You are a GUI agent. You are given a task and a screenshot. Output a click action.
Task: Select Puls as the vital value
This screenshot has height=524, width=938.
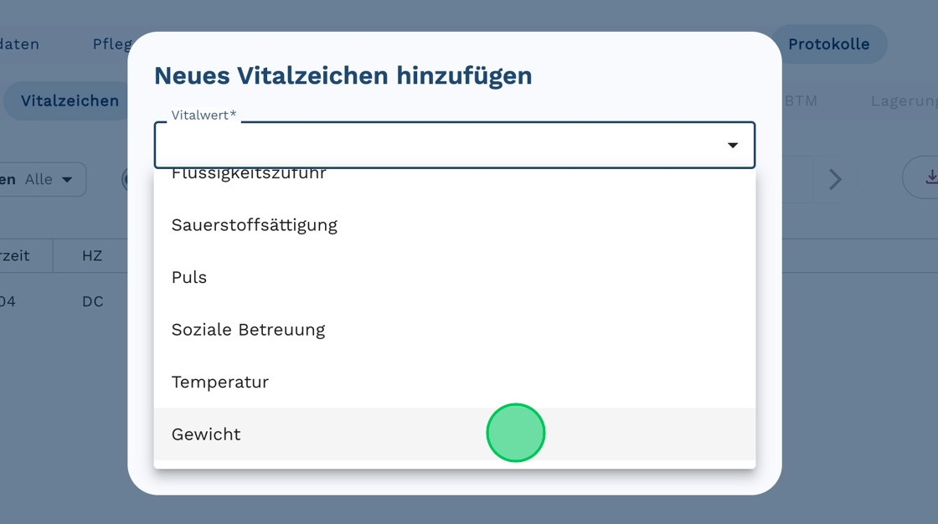coord(189,277)
